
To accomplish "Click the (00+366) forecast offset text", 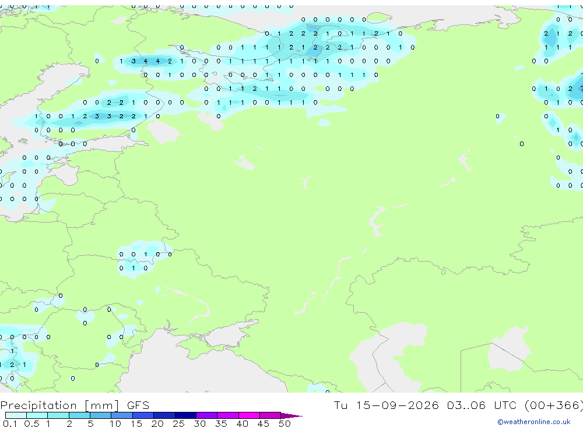I will [x=553, y=405].
